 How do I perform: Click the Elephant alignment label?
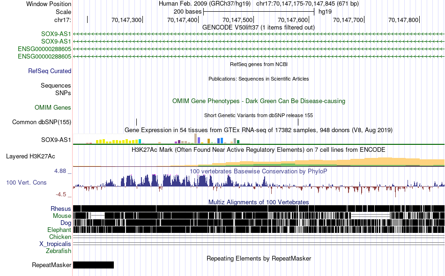tap(59, 230)
